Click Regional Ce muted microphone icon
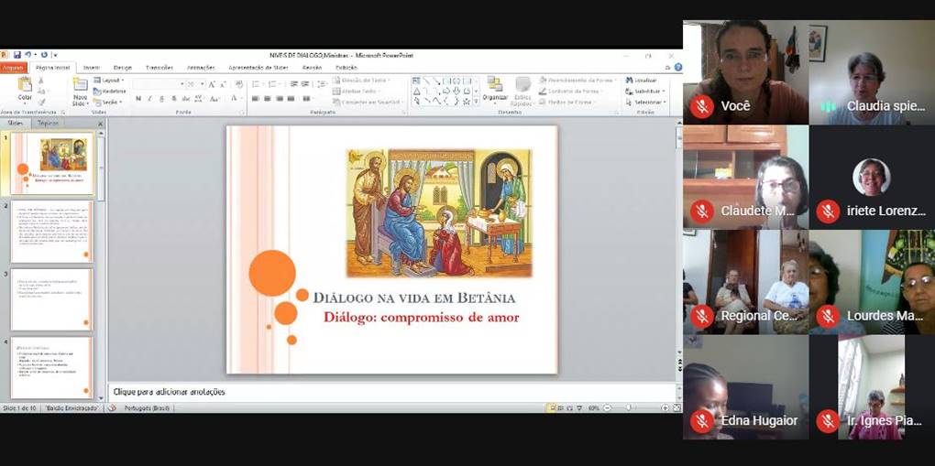This screenshot has height=466, width=935. (702, 317)
